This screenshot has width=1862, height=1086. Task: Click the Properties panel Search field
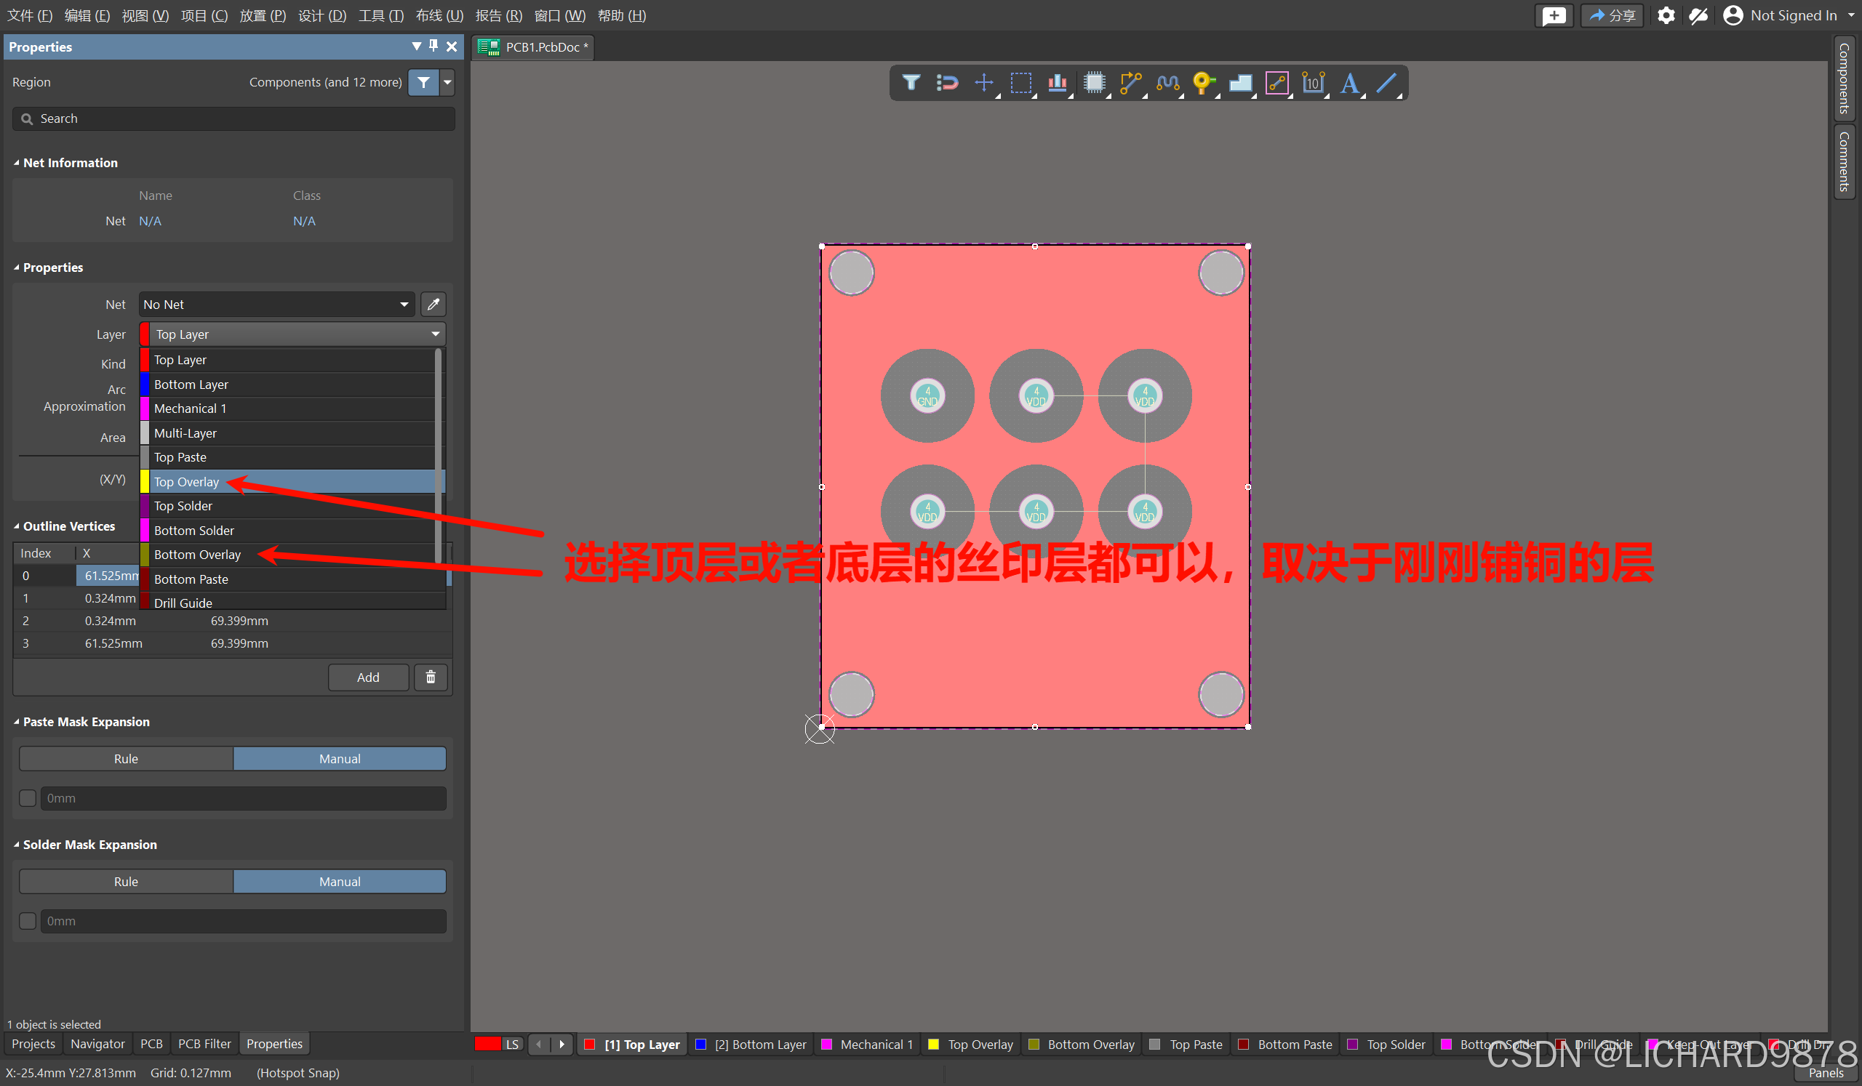pyautogui.click(x=233, y=119)
